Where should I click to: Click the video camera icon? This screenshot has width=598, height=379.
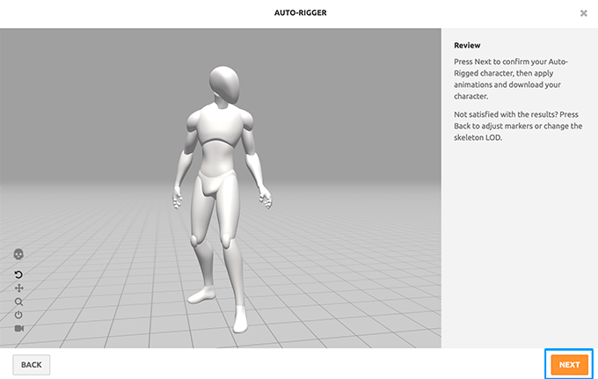(x=18, y=328)
